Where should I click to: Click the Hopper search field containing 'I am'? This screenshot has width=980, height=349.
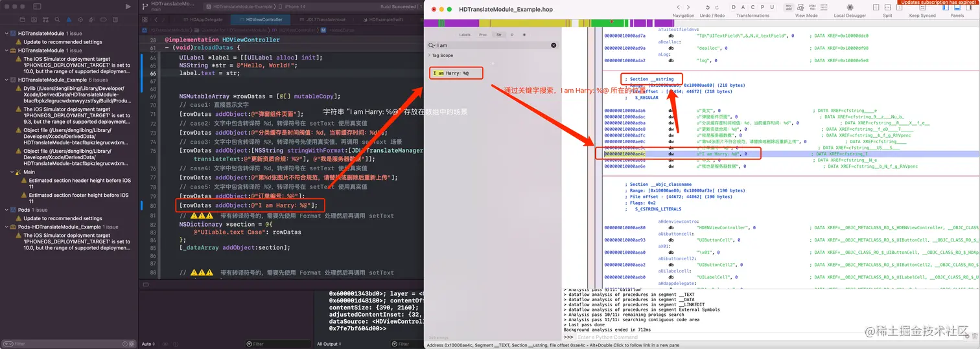point(493,45)
